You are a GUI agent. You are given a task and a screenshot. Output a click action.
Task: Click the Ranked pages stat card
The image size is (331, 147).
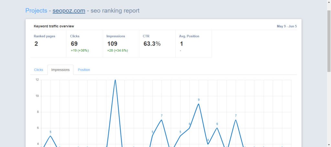coord(48,44)
